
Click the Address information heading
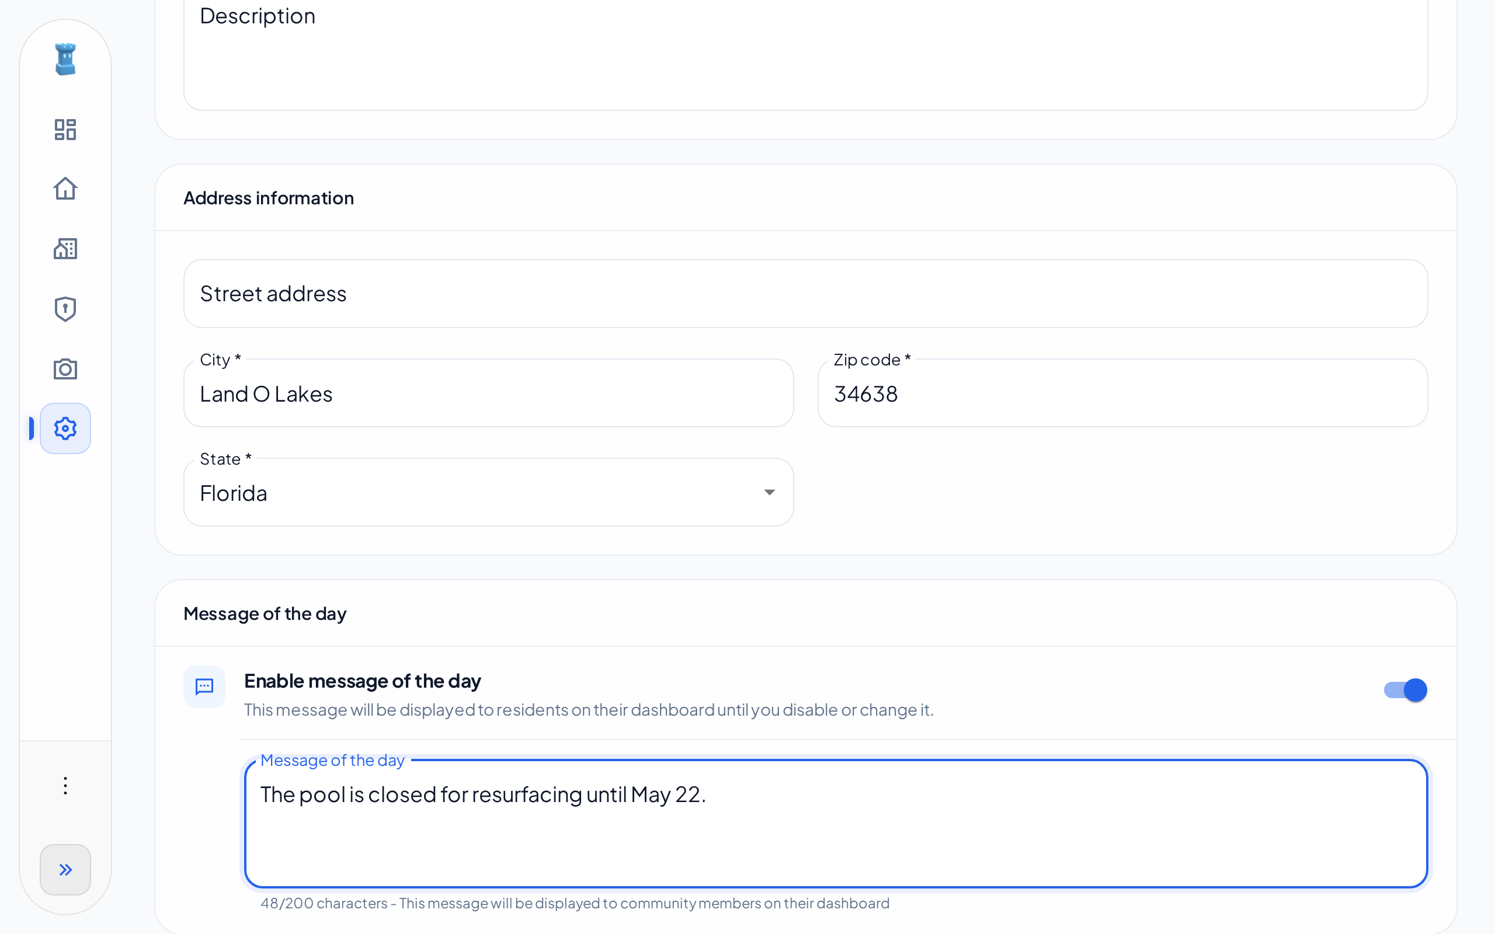click(269, 198)
